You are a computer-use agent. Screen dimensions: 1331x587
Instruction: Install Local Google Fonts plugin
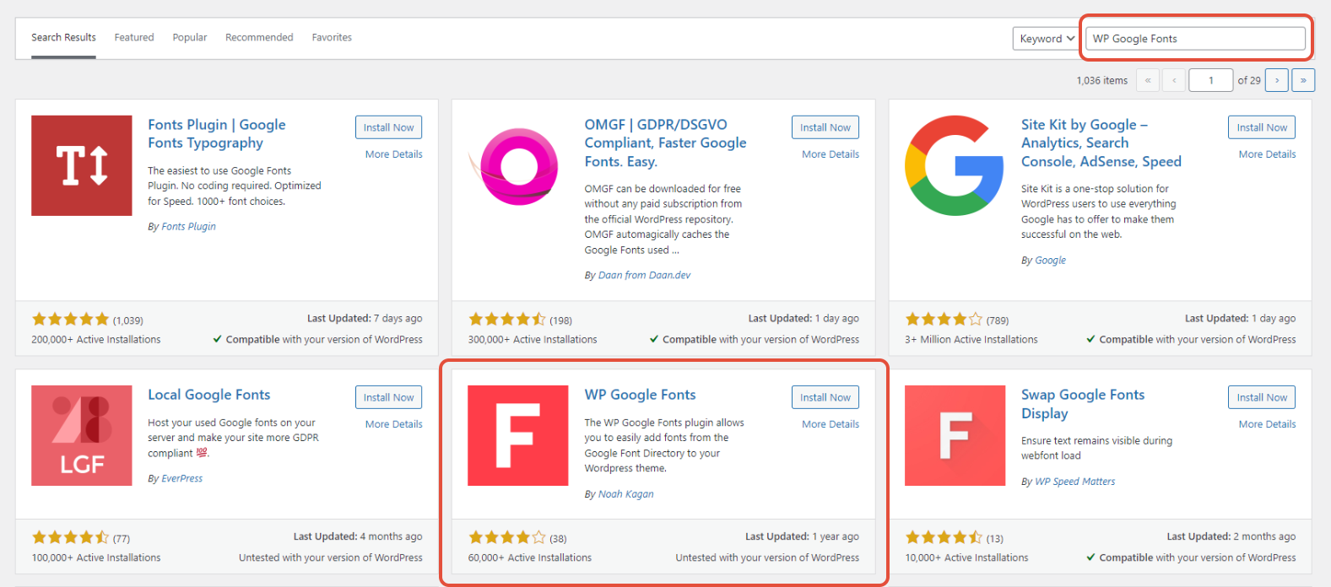(388, 397)
